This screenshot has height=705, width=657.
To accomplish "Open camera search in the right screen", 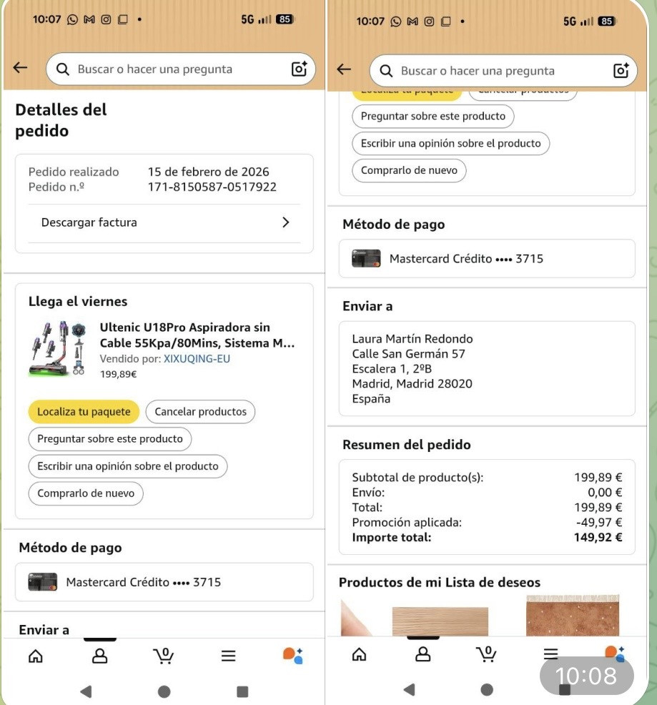I will 621,71.
